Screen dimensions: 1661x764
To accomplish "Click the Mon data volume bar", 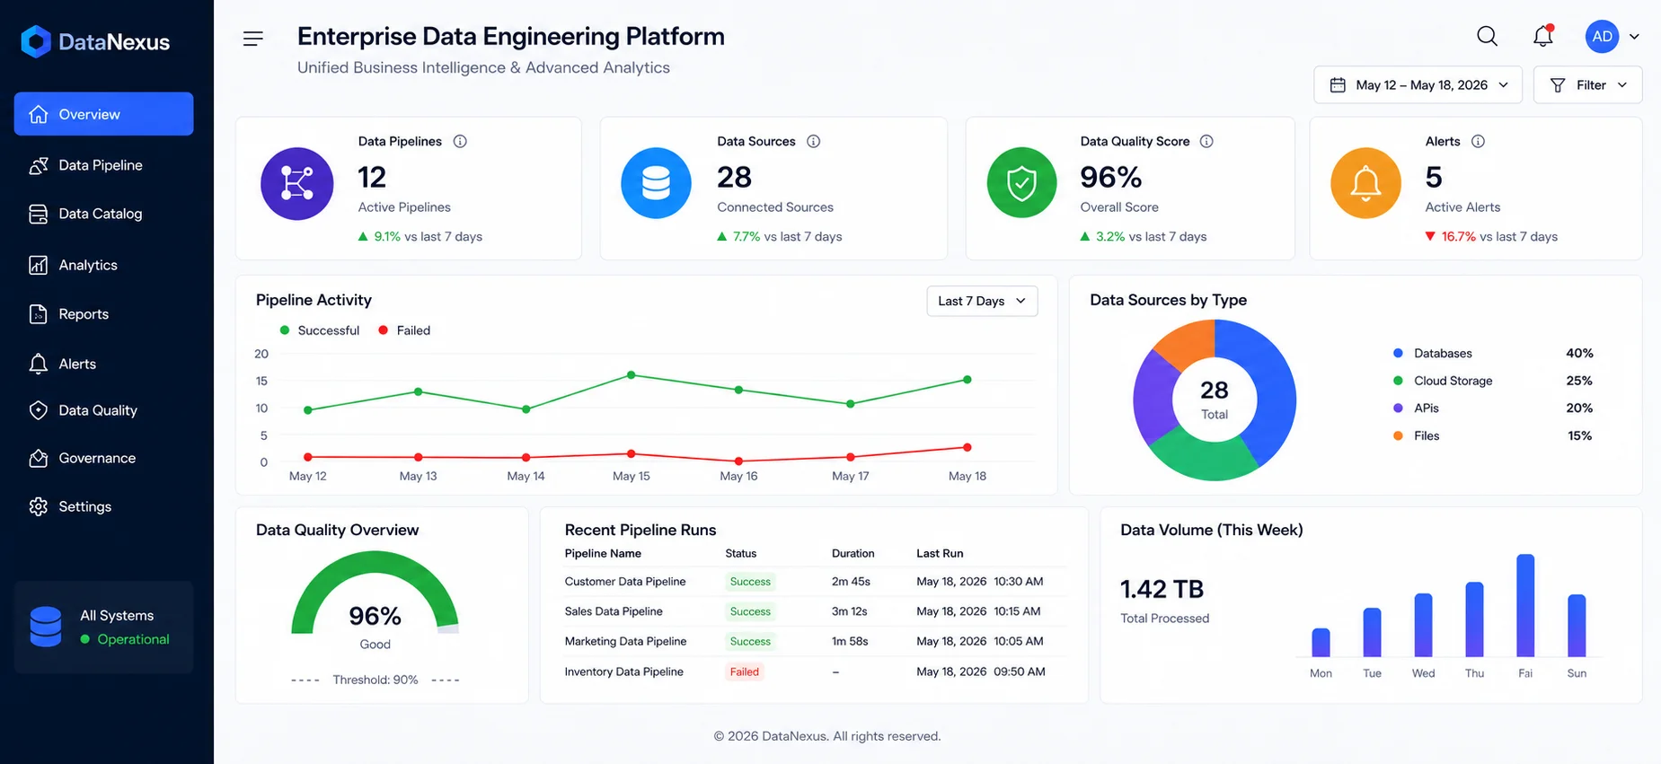I will point(1321,642).
